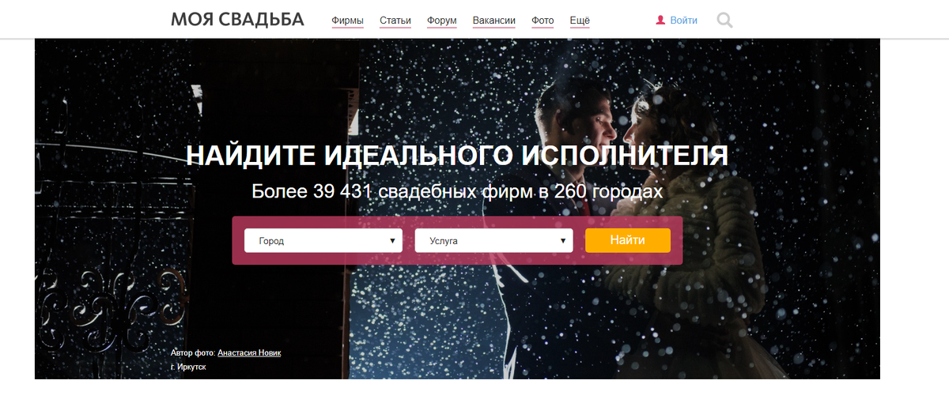Click the НАЙДИТЕ ИДЕАЛЬНОГО ИСПОЛНИТЕЛЯ heading
This screenshot has width=949, height=403.
(x=457, y=156)
